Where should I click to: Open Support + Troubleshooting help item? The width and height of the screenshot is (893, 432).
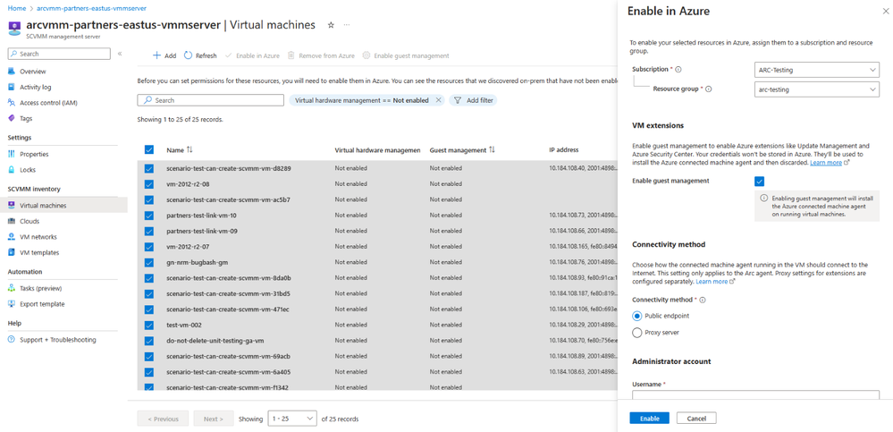[x=58, y=340]
